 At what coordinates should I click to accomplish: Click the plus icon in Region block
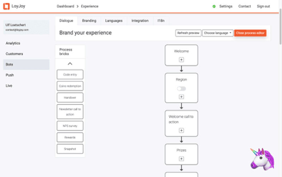pos(181,97)
